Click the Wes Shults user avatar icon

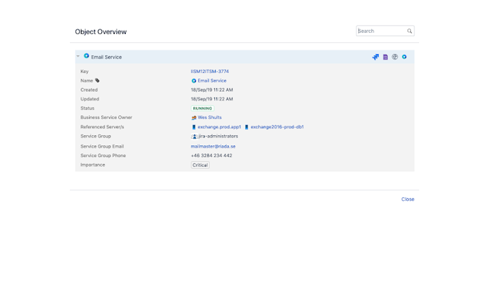coord(194,118)
